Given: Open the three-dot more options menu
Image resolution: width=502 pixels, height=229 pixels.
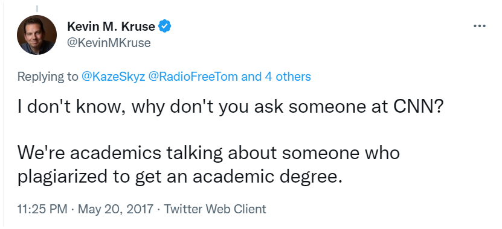Looking at the screenshot, I should 479,26.
